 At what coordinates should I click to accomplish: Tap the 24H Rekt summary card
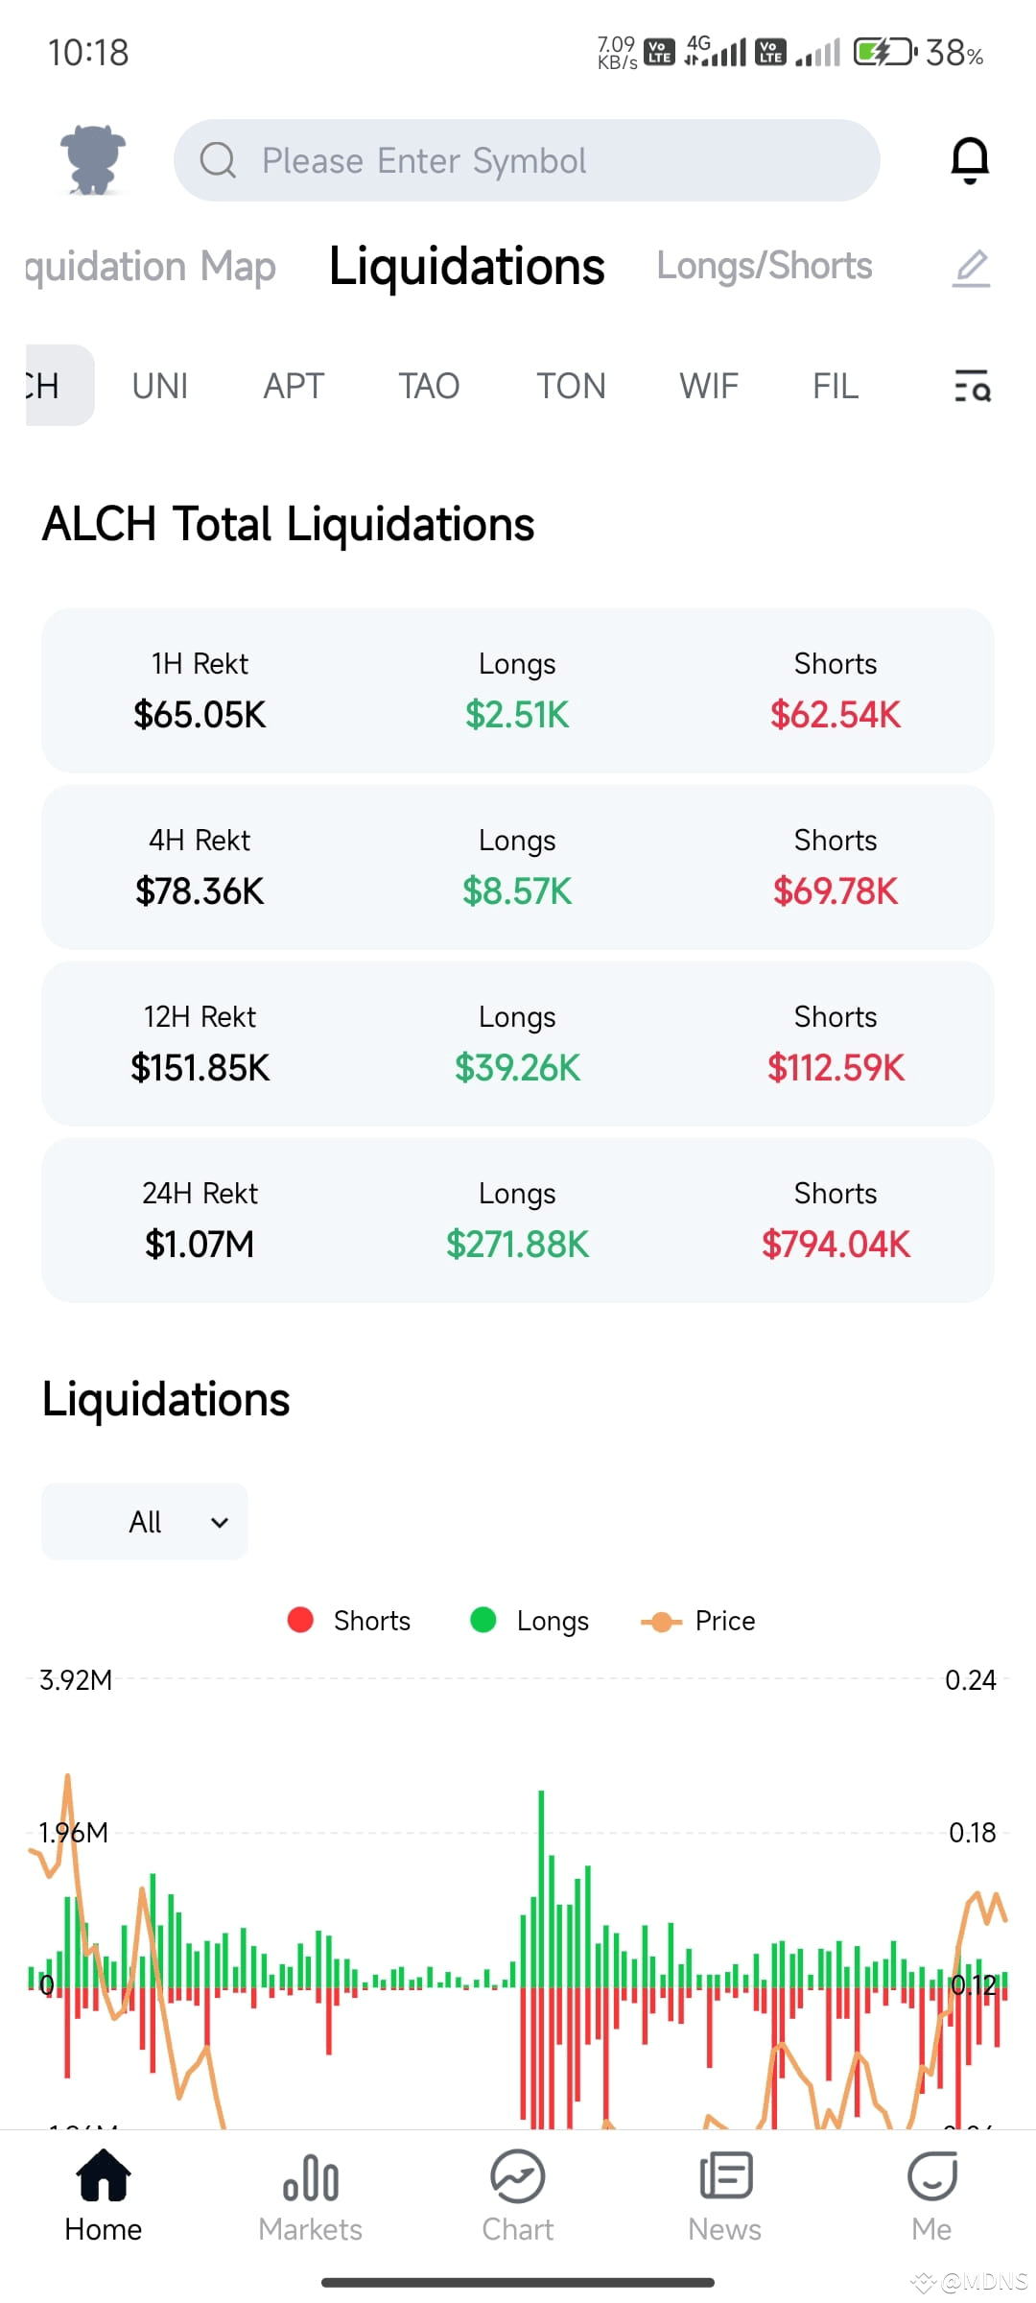click(x=518, y=1221)
